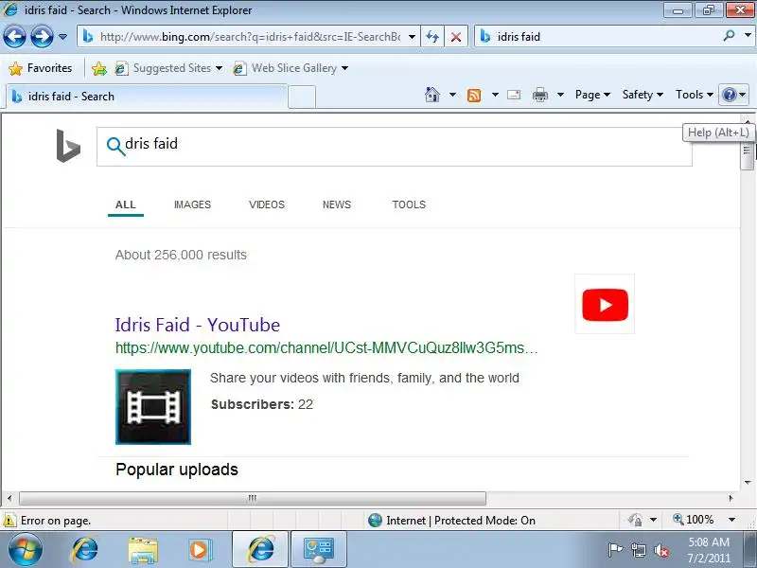This screenshot has width=757, height=568.
Task: Expand the feeds dropdown arrow
Action: point(495,95)
